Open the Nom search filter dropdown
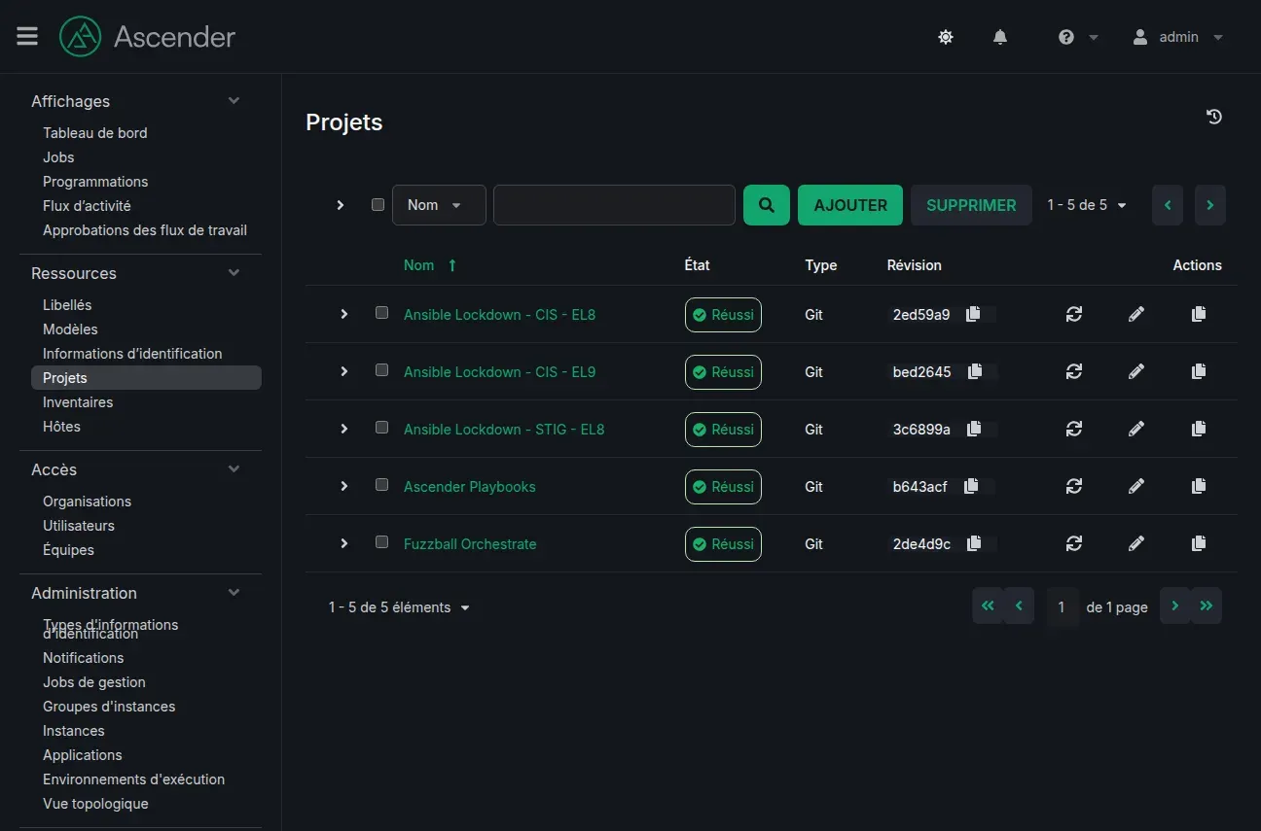The height and width of the screenshot is (831, 1261). pyautogui.click(x=439, y=205)
